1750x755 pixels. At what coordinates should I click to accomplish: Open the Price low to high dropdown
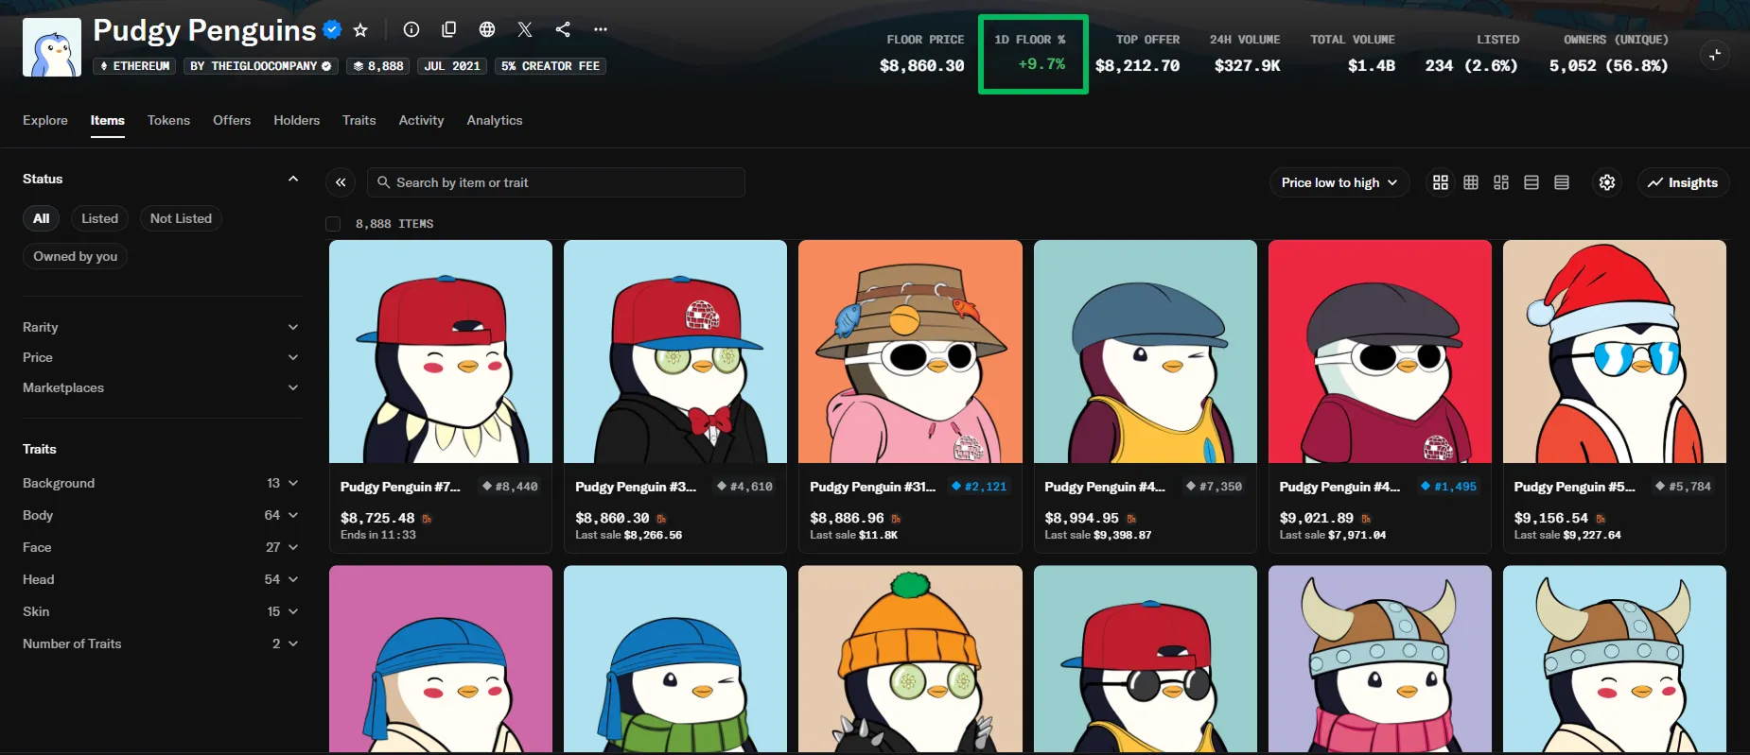pyautogui.click(x=1339, y=182)
